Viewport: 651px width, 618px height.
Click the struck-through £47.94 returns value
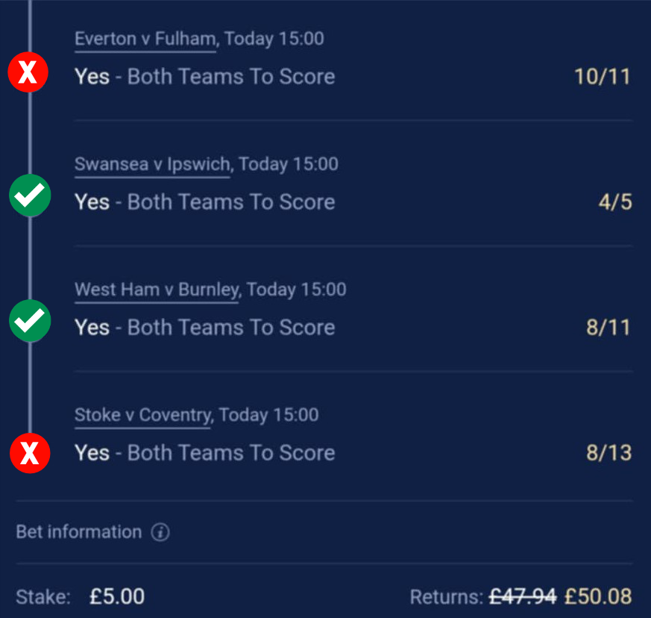click(522, 596)
